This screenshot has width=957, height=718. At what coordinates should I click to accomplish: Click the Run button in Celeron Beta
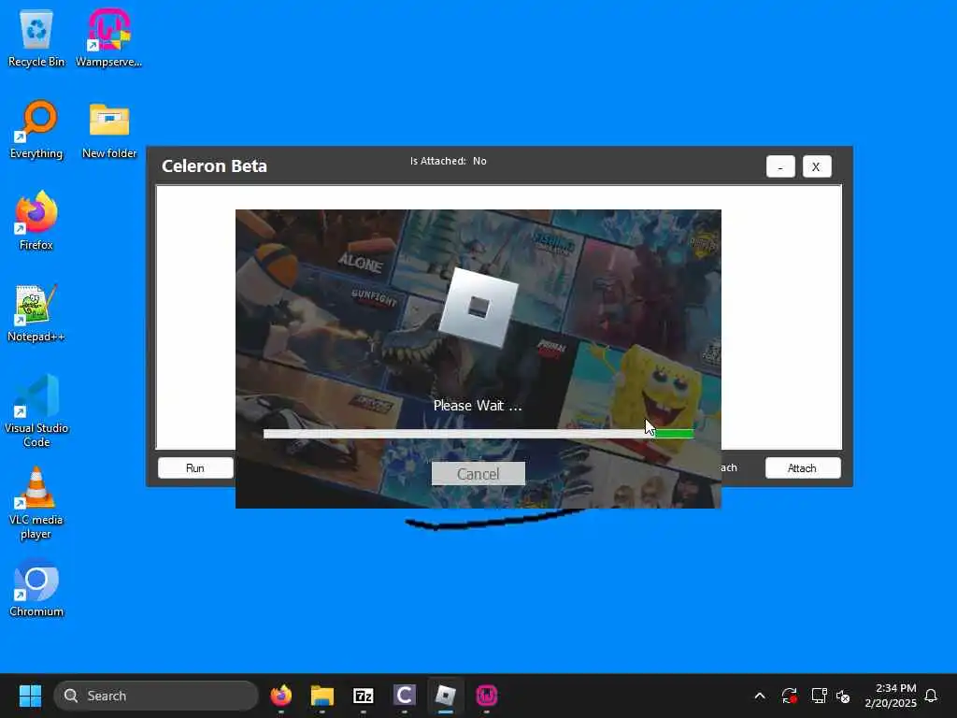point(195,468)
